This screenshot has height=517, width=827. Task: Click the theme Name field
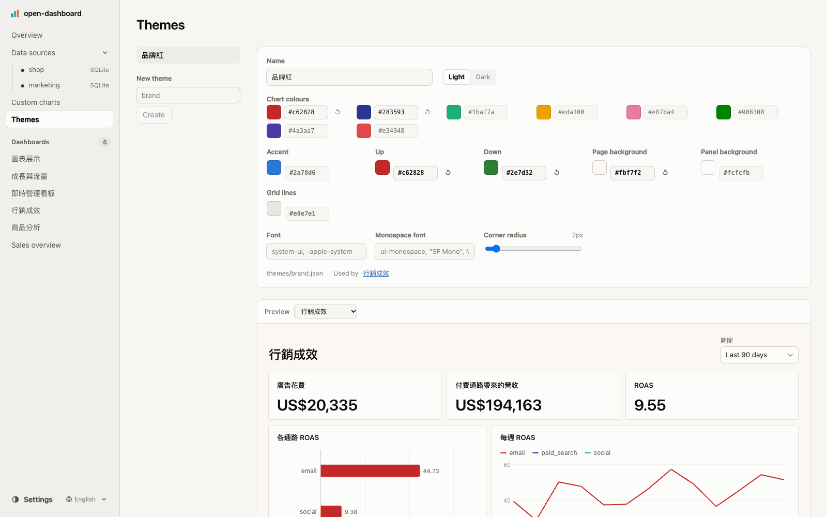point(349,77)
